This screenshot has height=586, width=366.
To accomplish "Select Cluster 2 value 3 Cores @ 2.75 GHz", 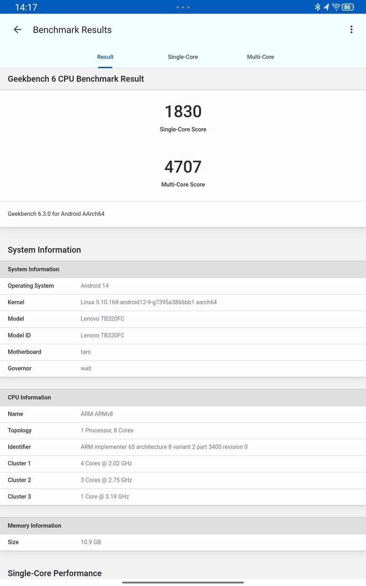I will [x=106, y=480].
